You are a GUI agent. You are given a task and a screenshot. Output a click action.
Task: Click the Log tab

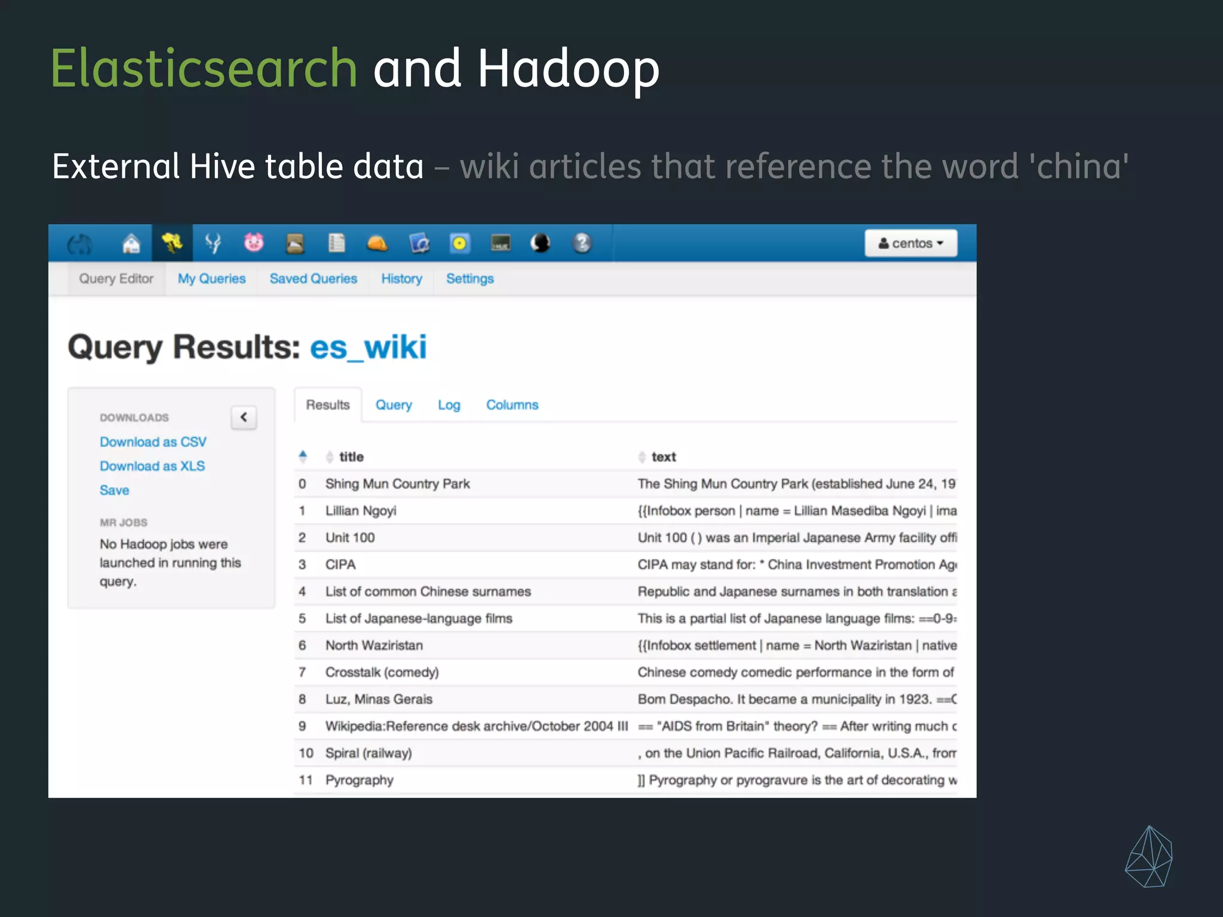pos(449,405)
